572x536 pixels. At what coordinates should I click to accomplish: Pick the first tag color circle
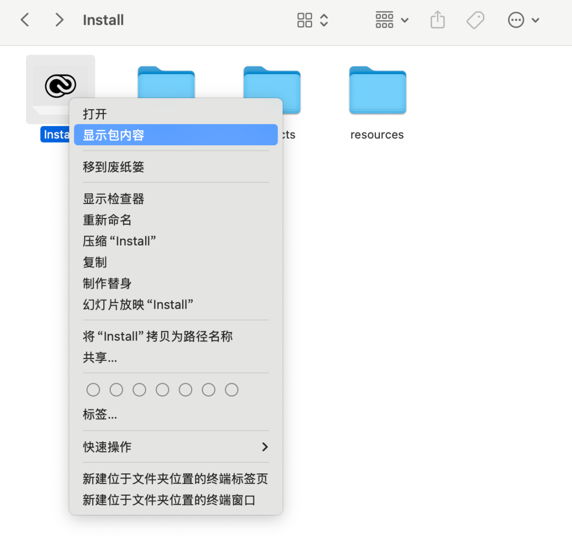point(93,390)
